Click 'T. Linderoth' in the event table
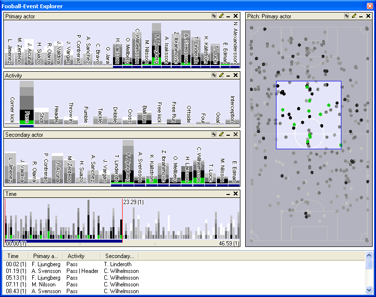Viewport: 376px width, 297px height. 118,264
